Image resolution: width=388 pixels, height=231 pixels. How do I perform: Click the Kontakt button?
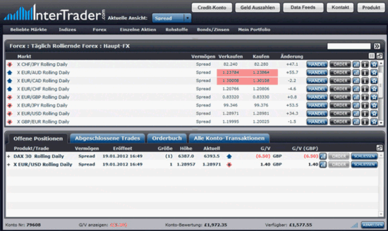[340, 8]
